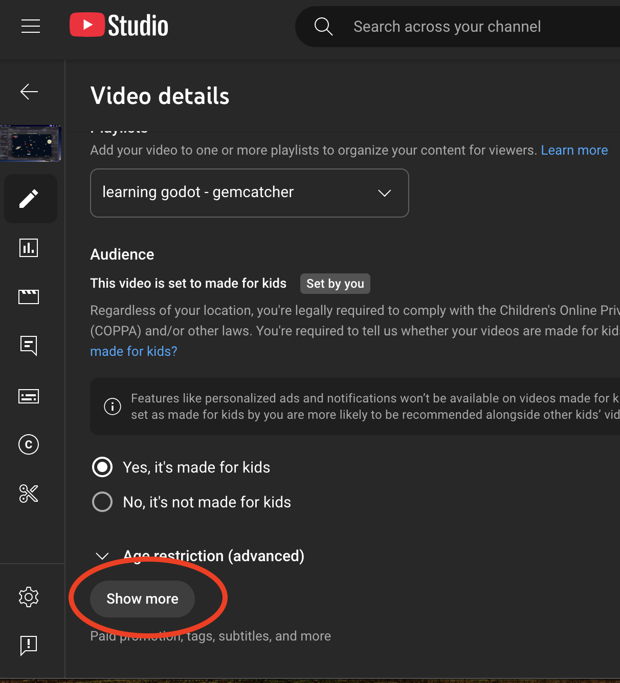Click the video thumbnail in sidebar
Screen dimensions: 620x683
[31, 143]
